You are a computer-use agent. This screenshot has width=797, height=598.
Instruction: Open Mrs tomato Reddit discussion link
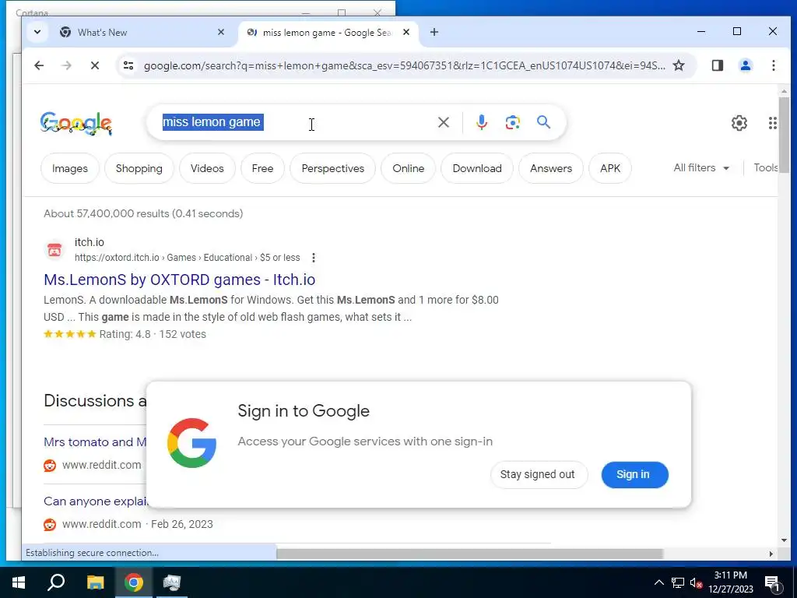pos(95,442)
